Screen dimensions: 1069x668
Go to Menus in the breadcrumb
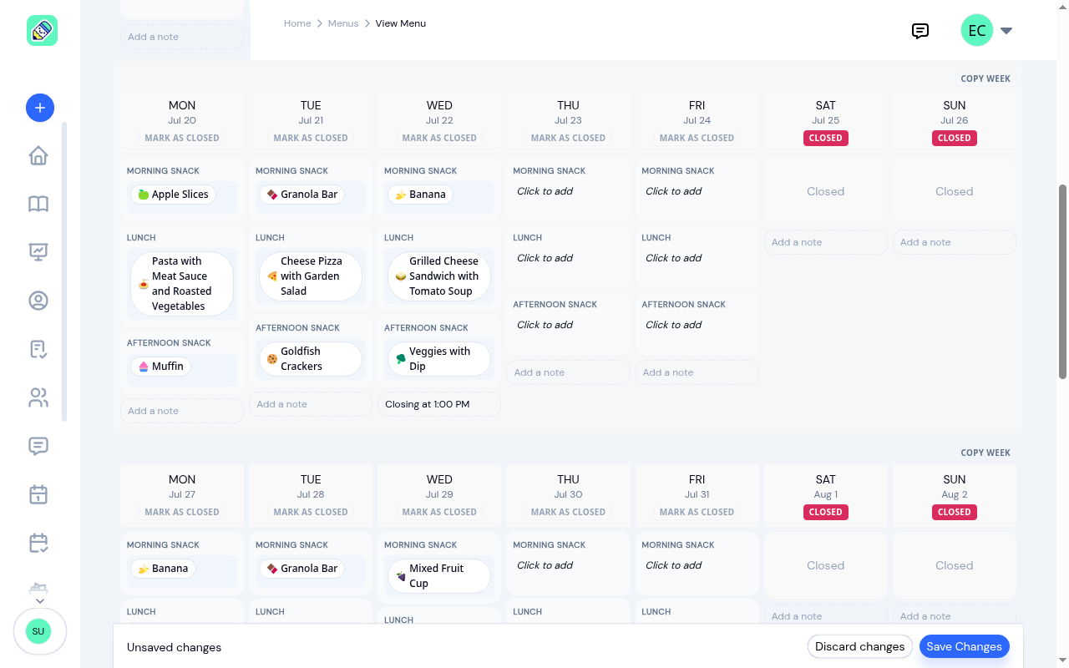(x=343, y=23)
